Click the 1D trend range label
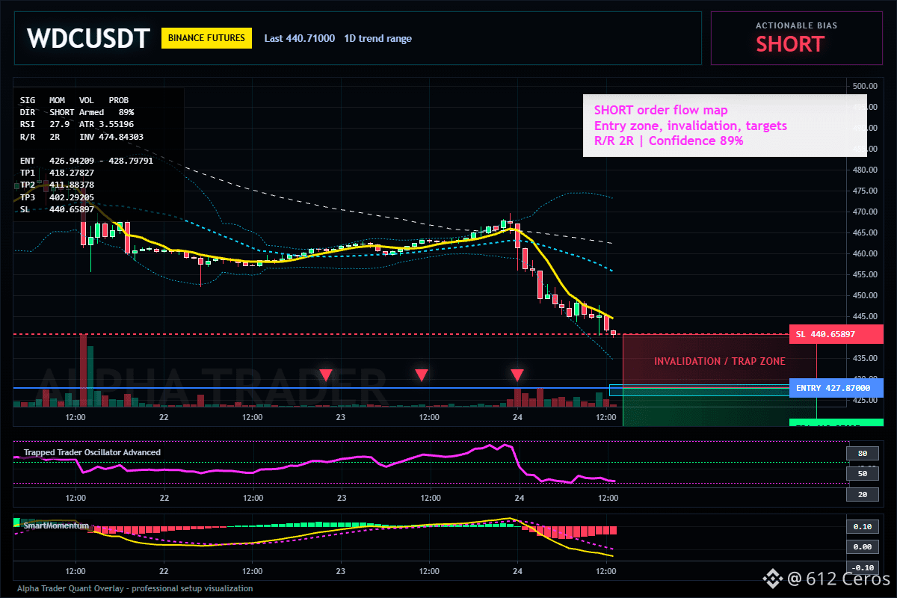 tap(377, 38)
